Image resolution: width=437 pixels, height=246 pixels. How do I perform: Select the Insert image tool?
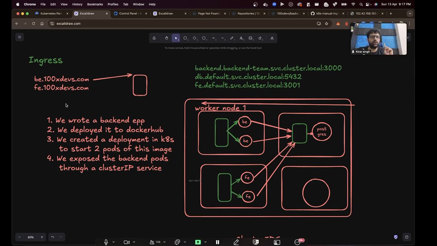click(x=251, y=38)
